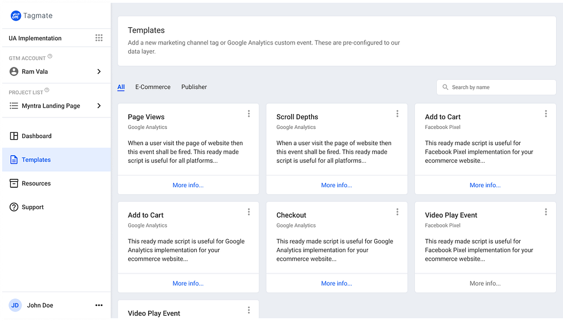Select the All templates tab
This screenshot has width=563, height=321.
coord(121,87)
